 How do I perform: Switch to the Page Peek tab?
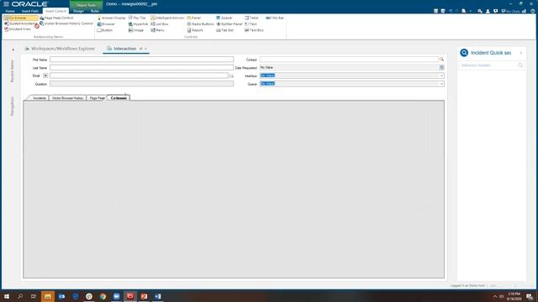[97, 98]
